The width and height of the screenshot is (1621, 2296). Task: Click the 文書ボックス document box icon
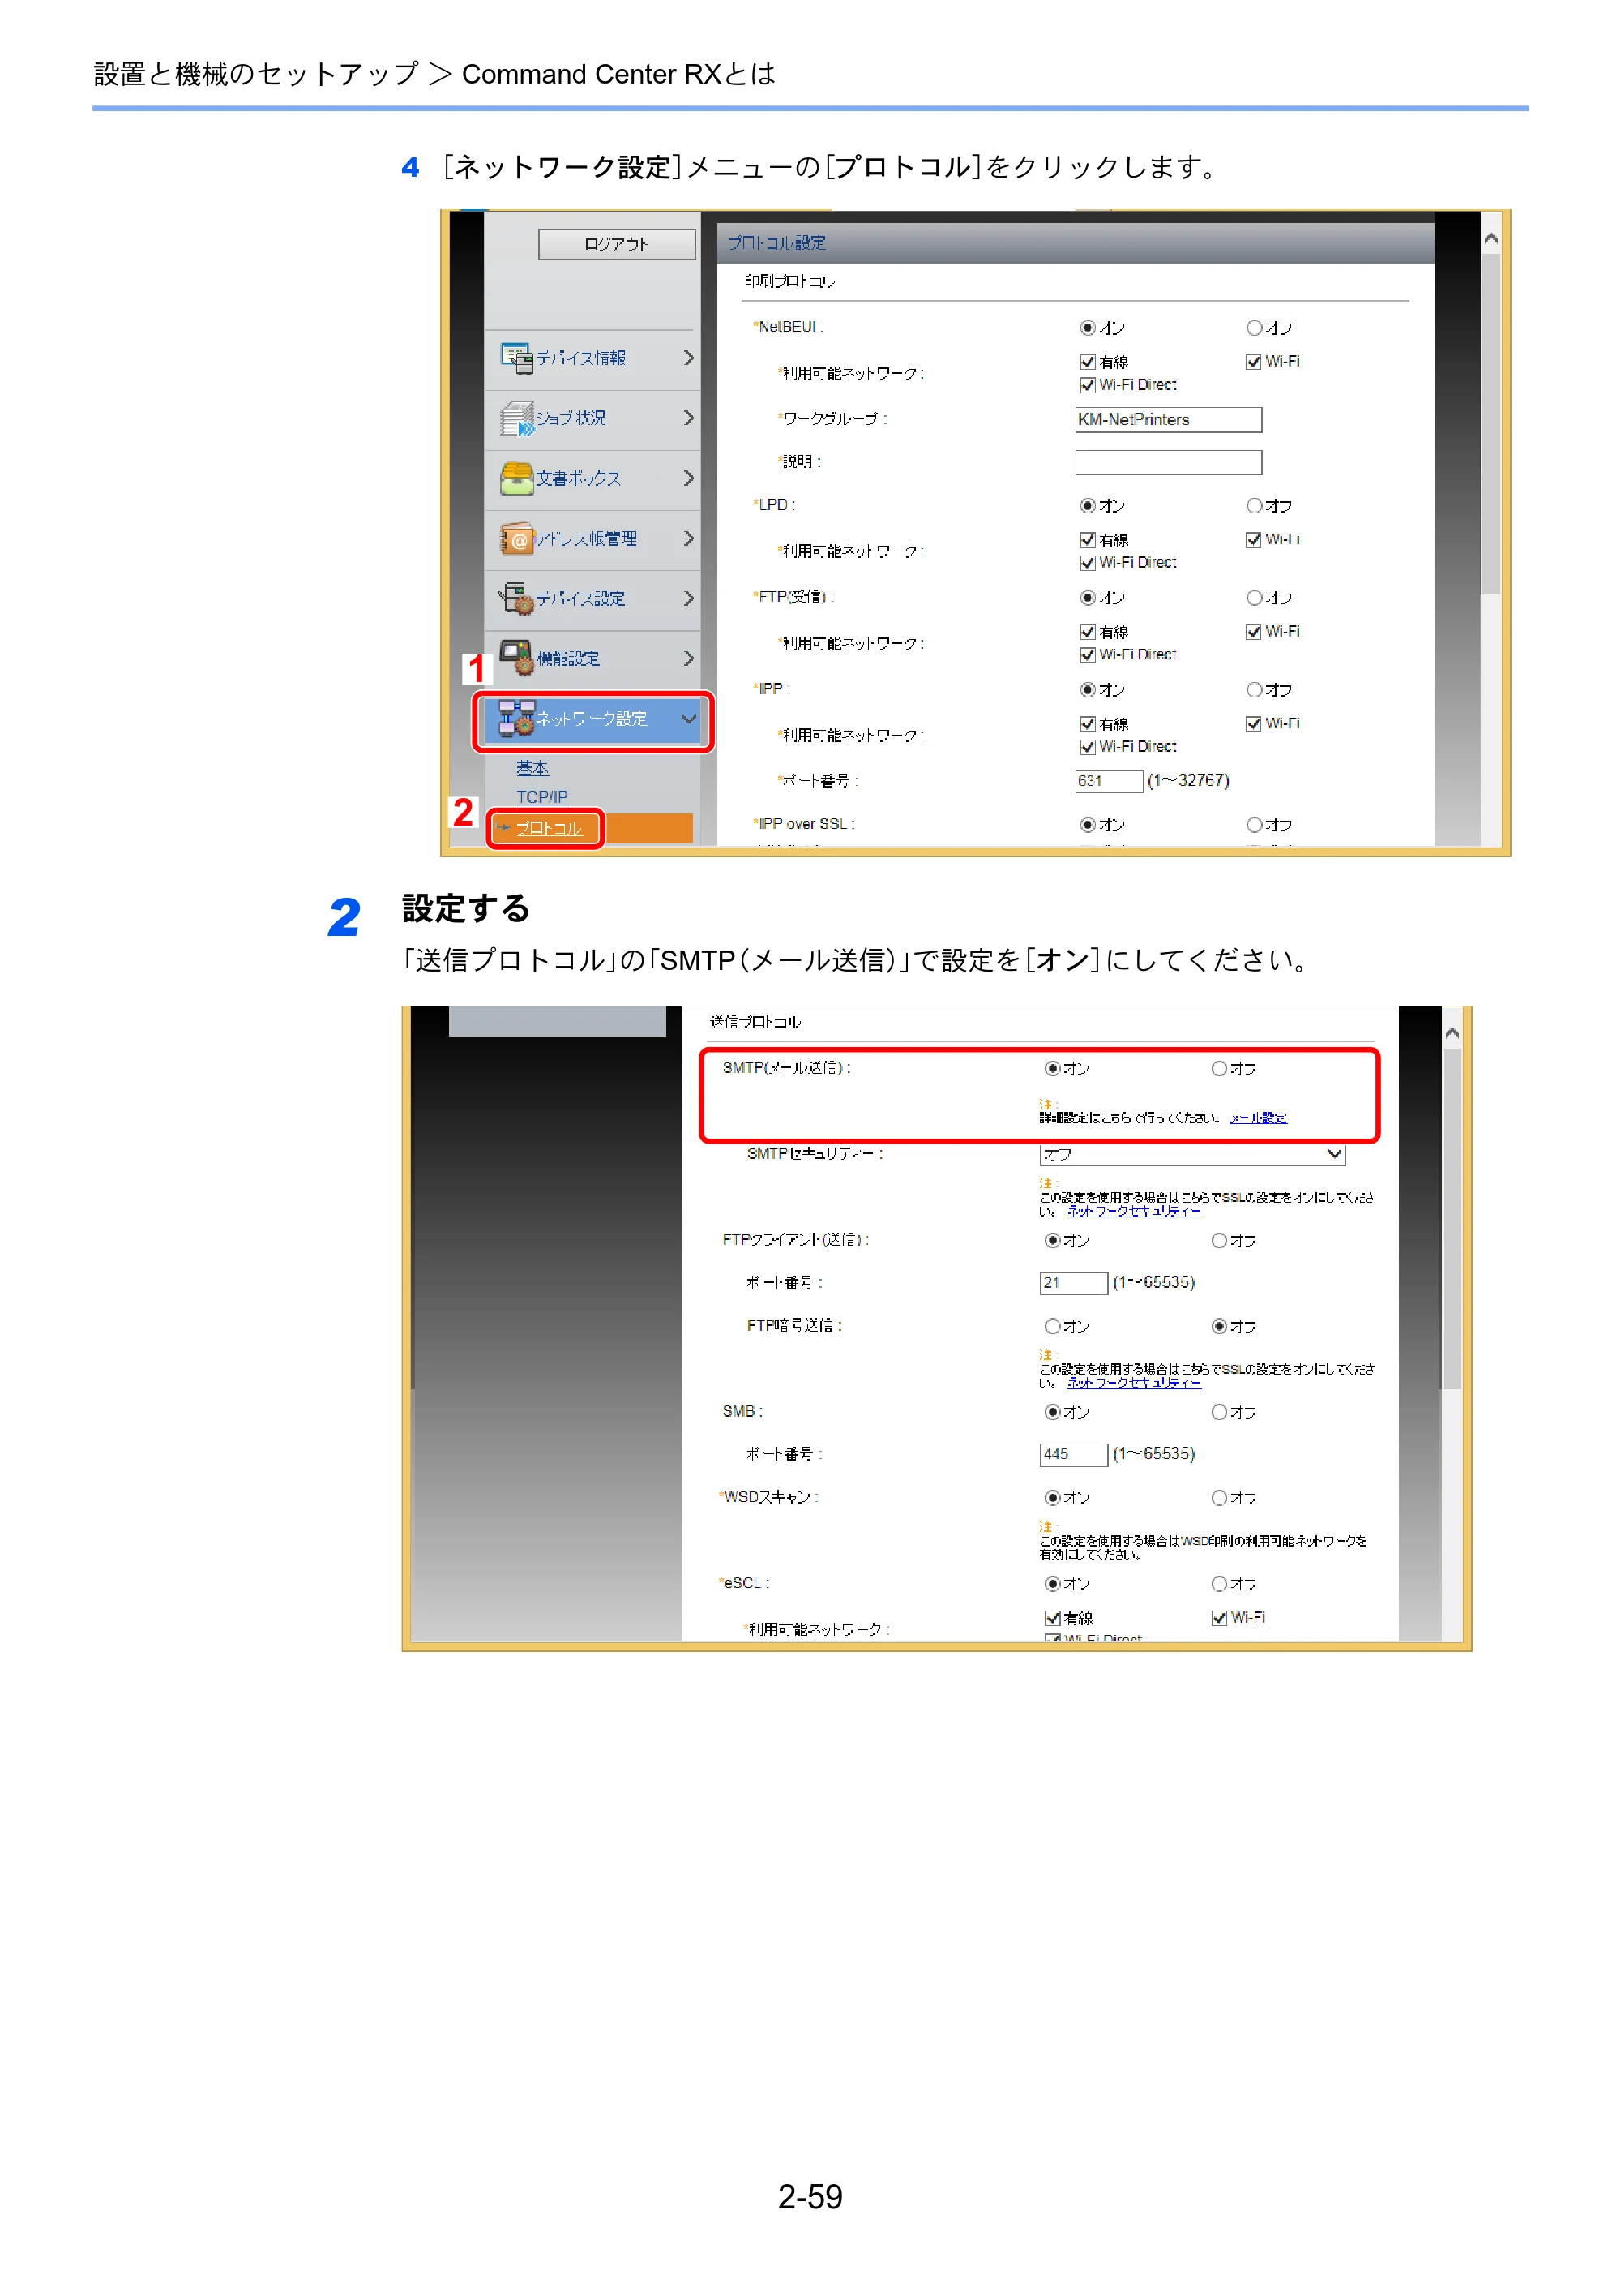tap(515, 478)
